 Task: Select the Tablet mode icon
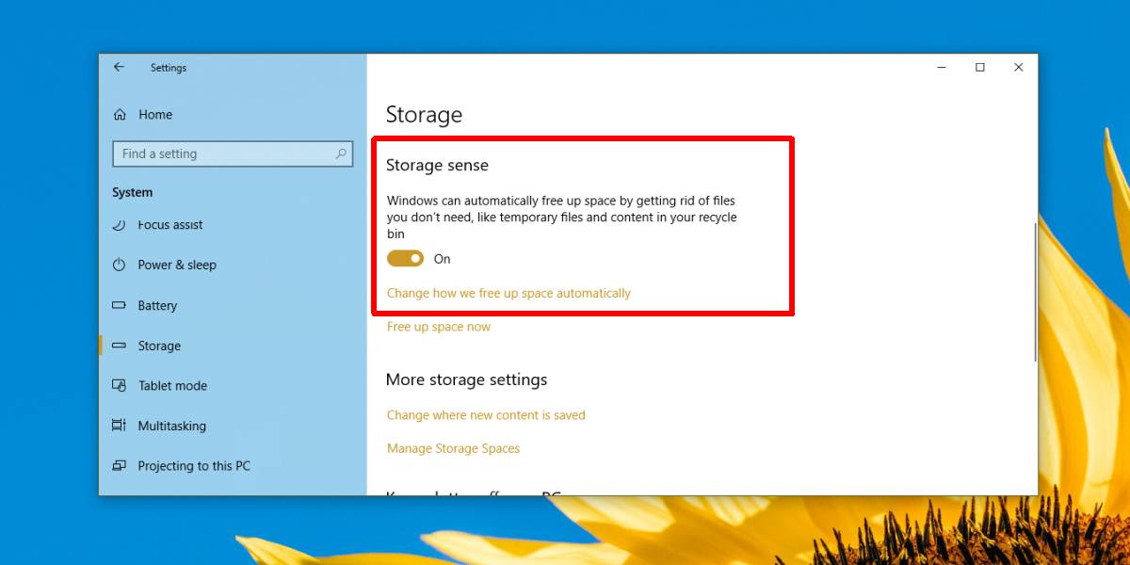pyautogui.click(x=119, y=385)
